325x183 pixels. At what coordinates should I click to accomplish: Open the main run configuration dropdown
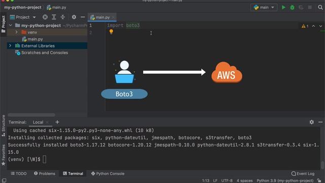pyautogui.click(x=264, y=8)
